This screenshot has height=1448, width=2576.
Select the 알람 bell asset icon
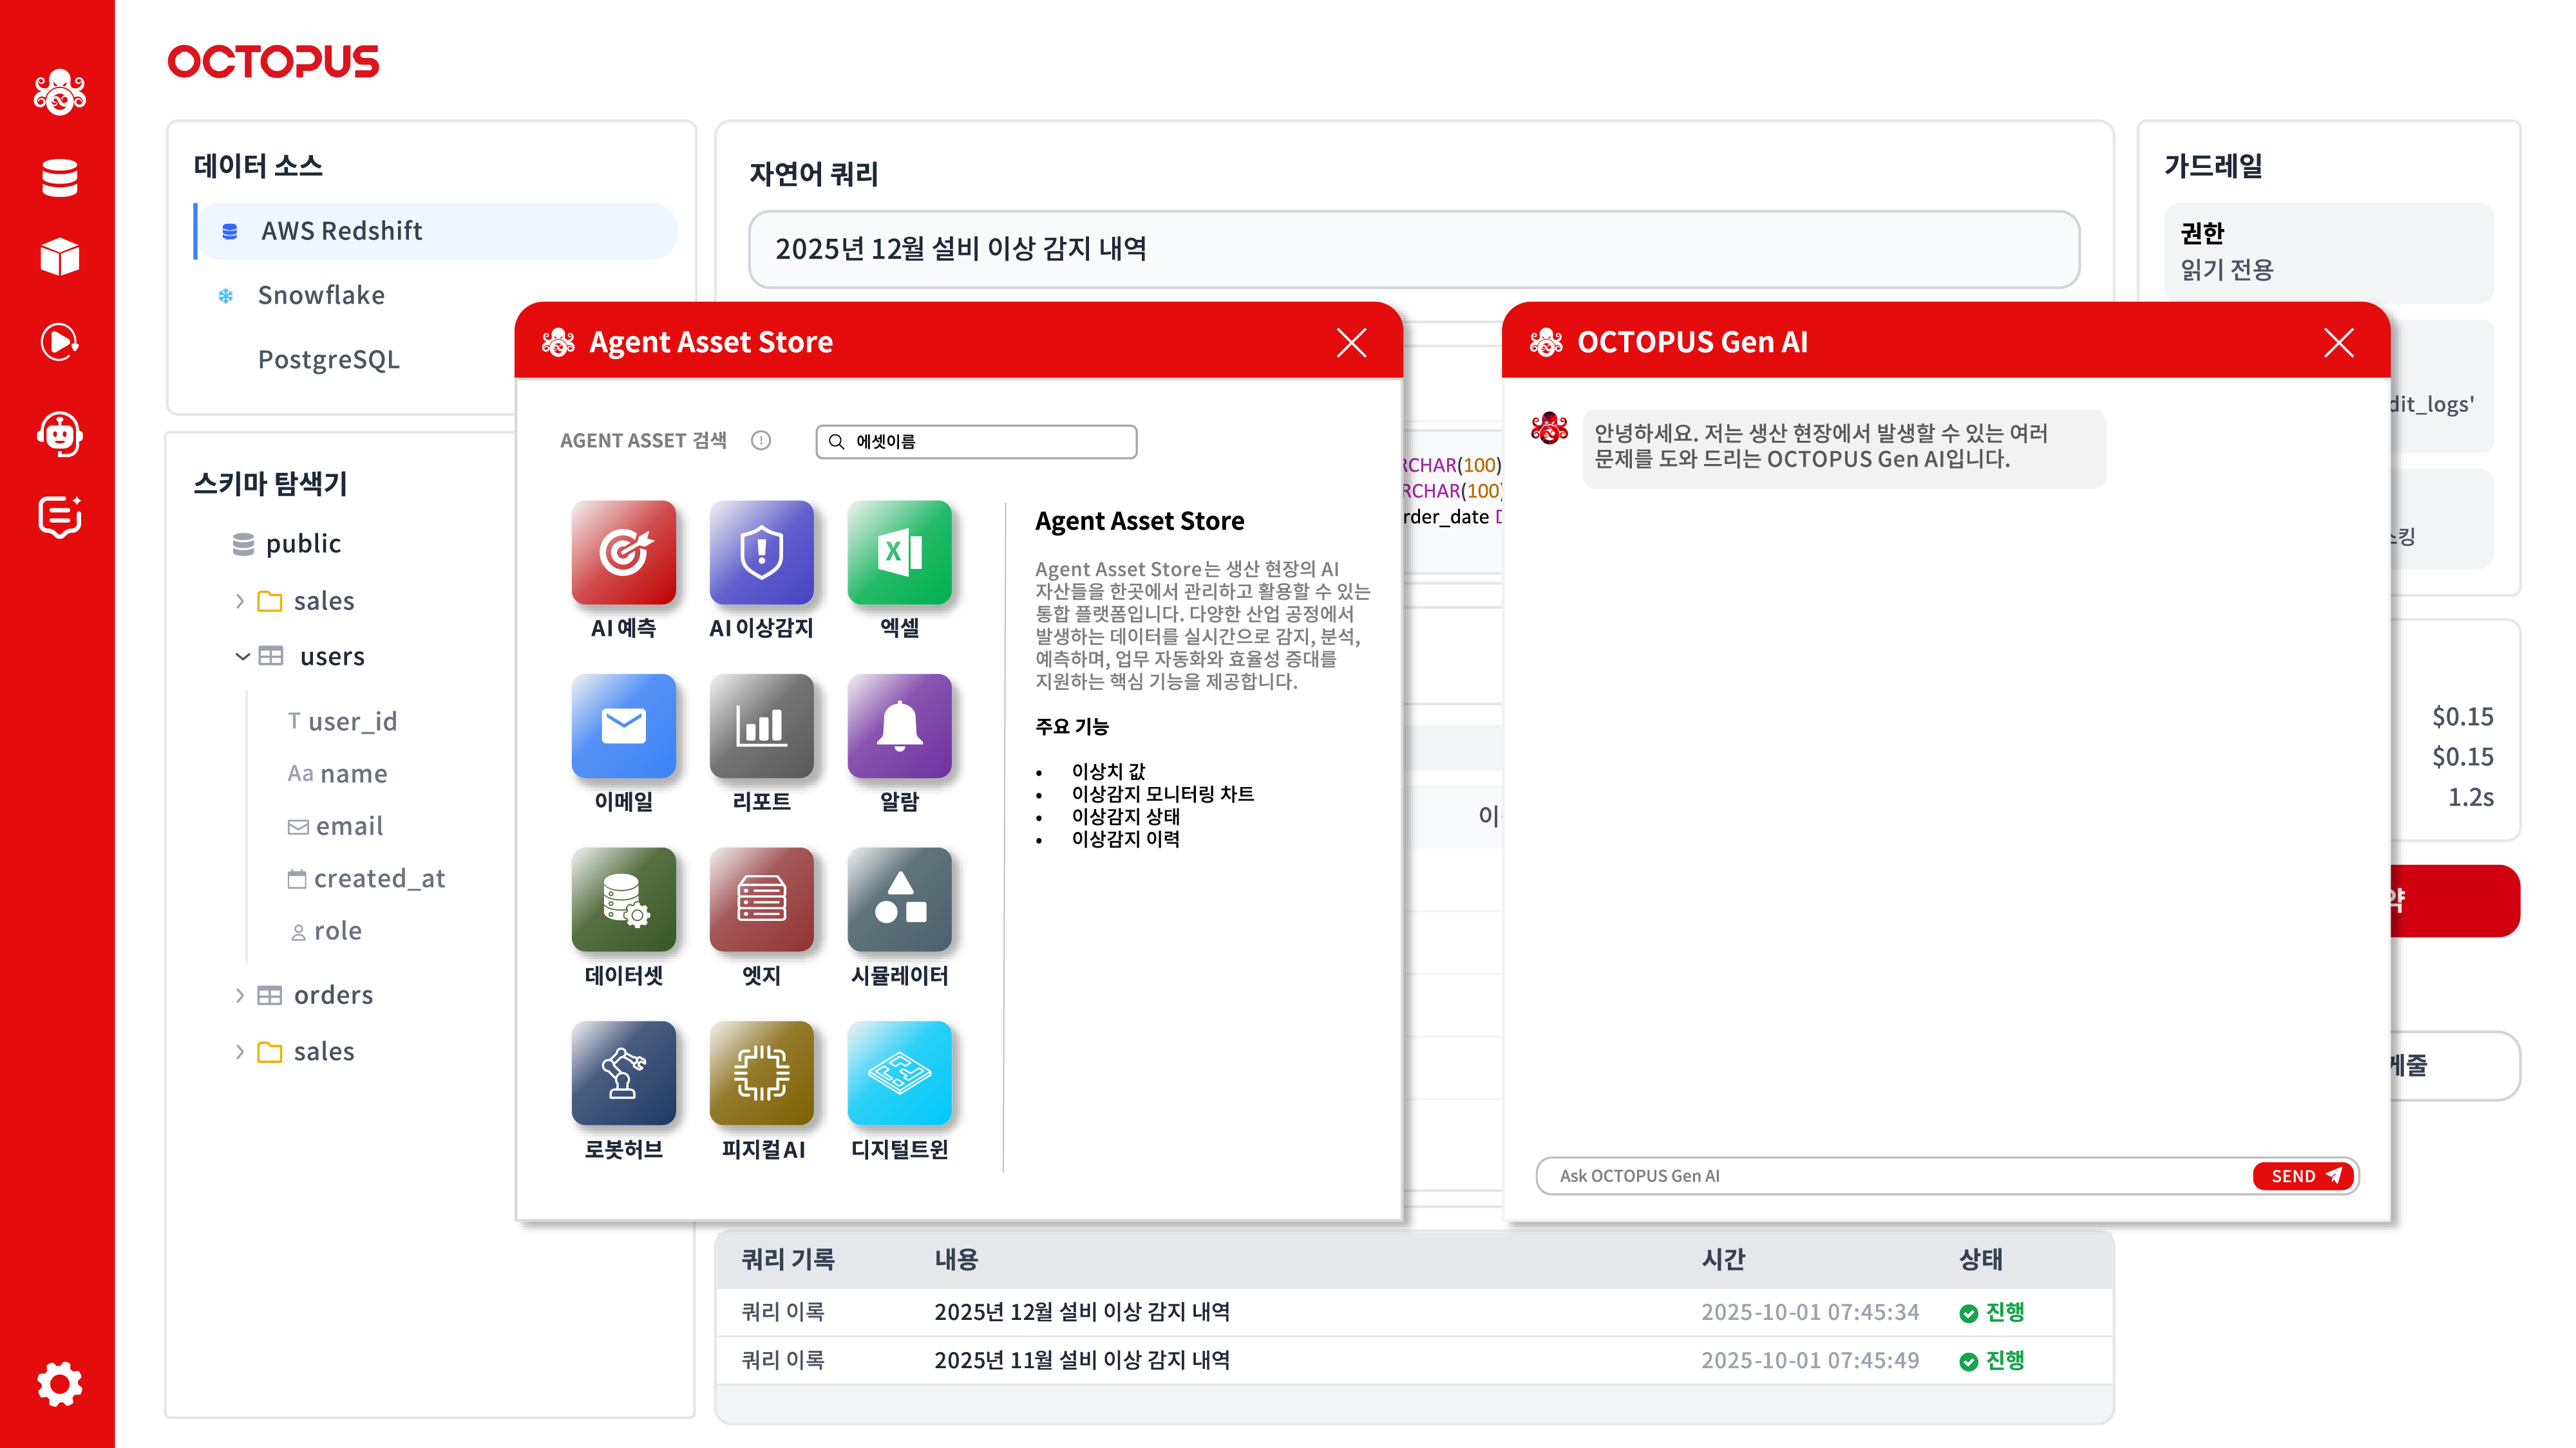click(899, 725)
